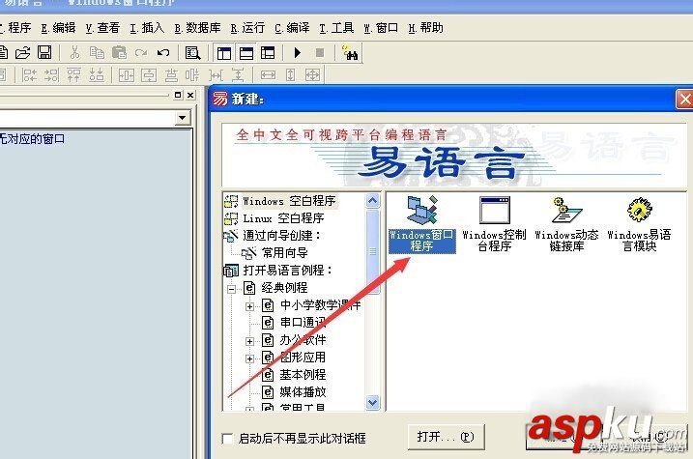693x459 pixels.
Task: Toggle left panel layout toolbar icon
Action: (224, 53)
